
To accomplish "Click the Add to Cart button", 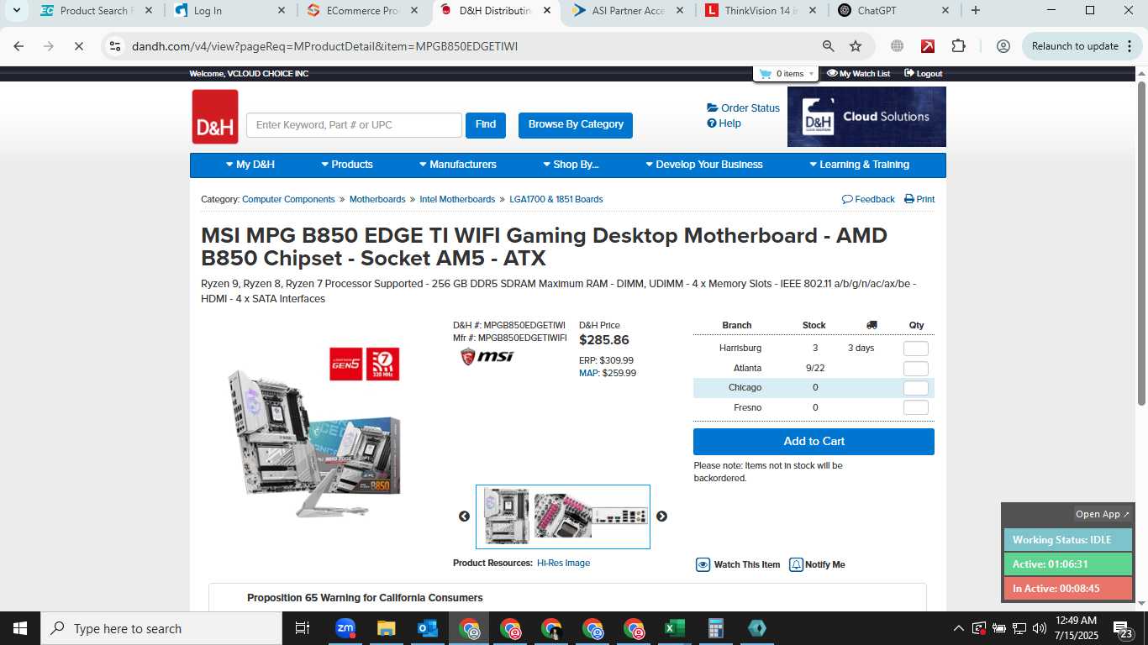I will (x=814, y=442).
